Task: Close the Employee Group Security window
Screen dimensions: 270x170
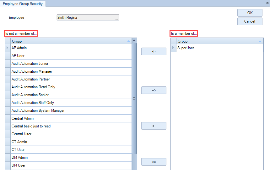Action: click(x=267, y=3)
